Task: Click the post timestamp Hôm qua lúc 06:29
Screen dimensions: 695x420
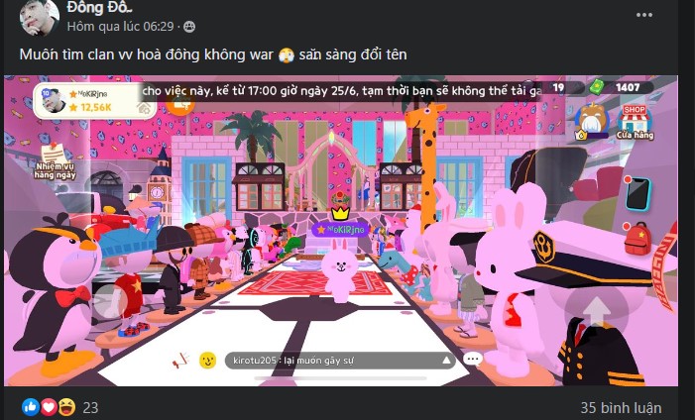Action: (x=120, y=27)
